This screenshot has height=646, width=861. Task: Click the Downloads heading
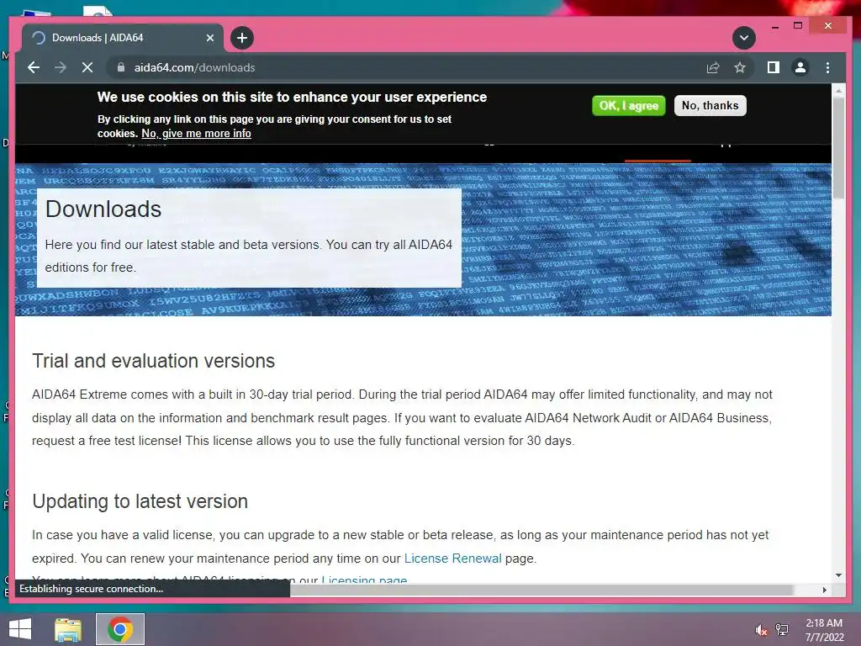[x=103, y=209]
